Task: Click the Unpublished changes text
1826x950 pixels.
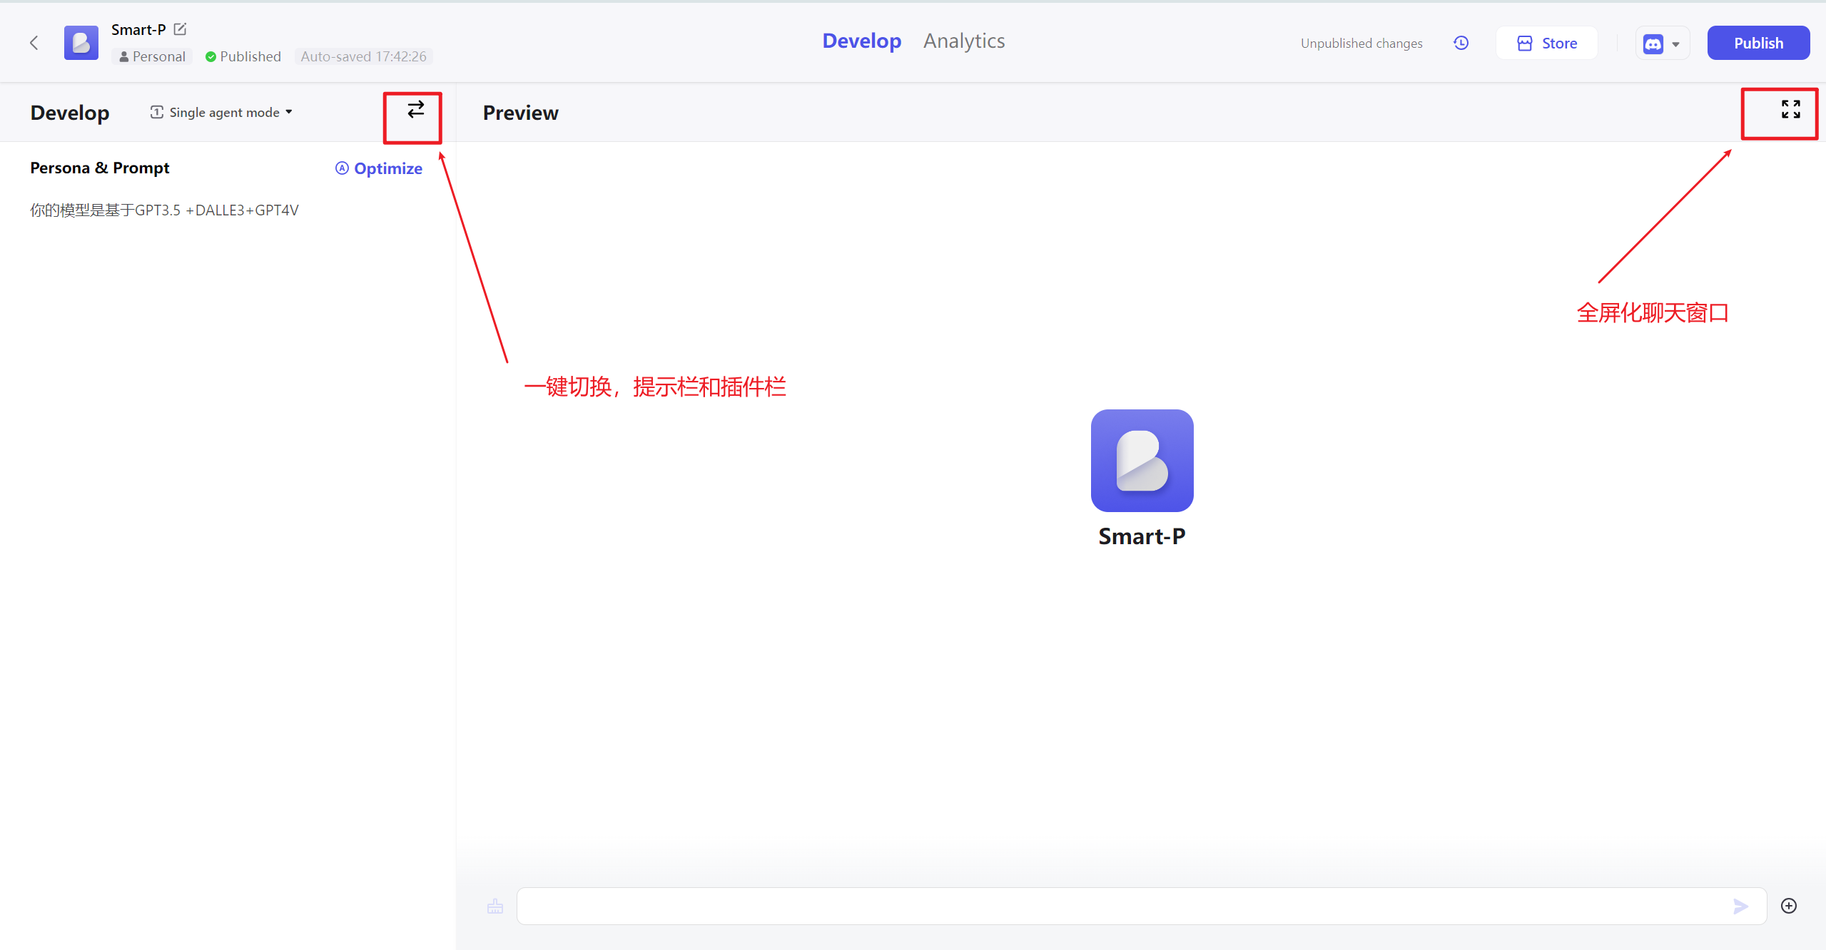Action: 1361,44
